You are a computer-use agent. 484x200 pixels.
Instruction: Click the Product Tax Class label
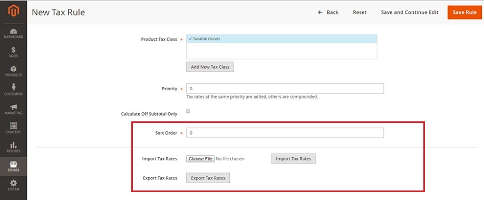coord(159,39)
